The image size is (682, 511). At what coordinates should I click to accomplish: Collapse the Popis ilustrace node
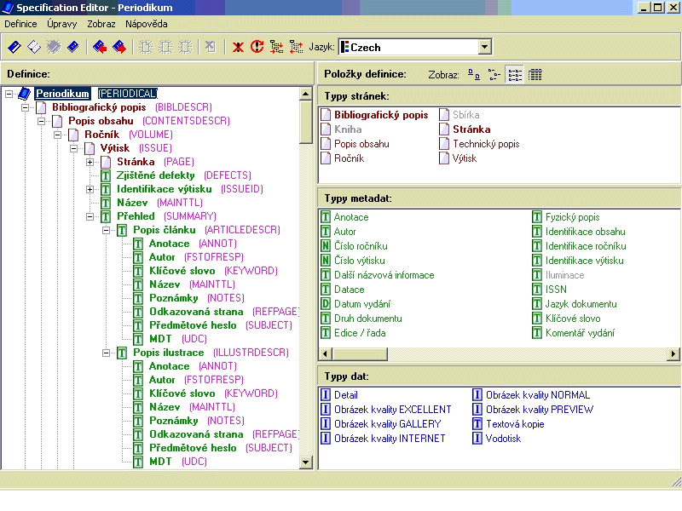tap(106, 353)
